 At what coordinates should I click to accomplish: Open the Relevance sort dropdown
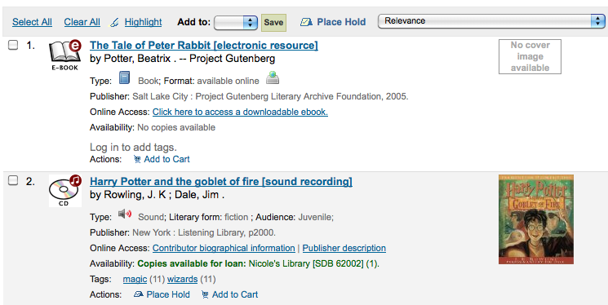coord(491,21)
